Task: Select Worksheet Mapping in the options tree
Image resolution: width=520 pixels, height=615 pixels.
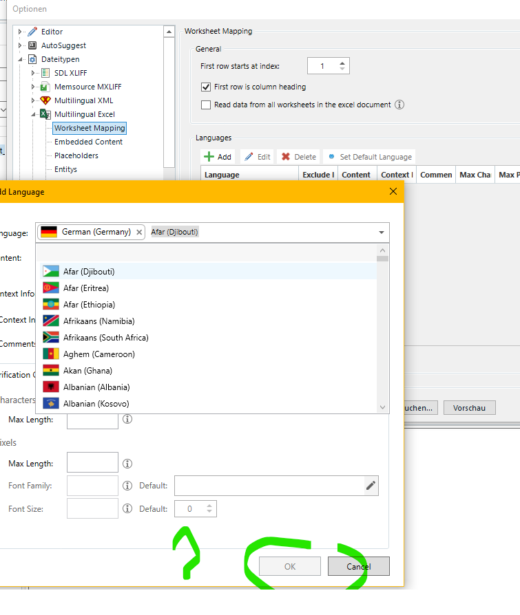Action: click(x=90, y=128)
